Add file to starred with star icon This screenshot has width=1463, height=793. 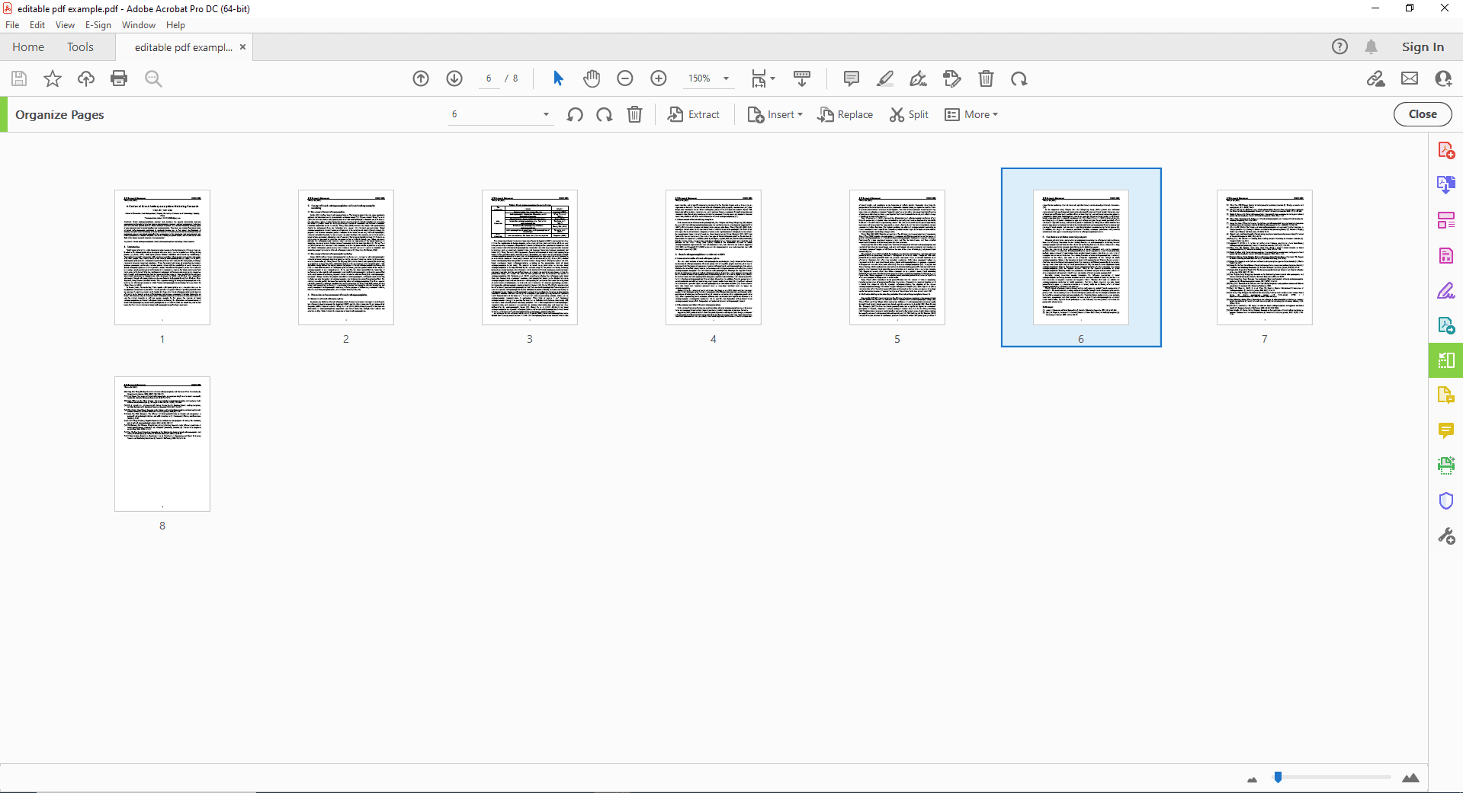[x=53, y=78]
